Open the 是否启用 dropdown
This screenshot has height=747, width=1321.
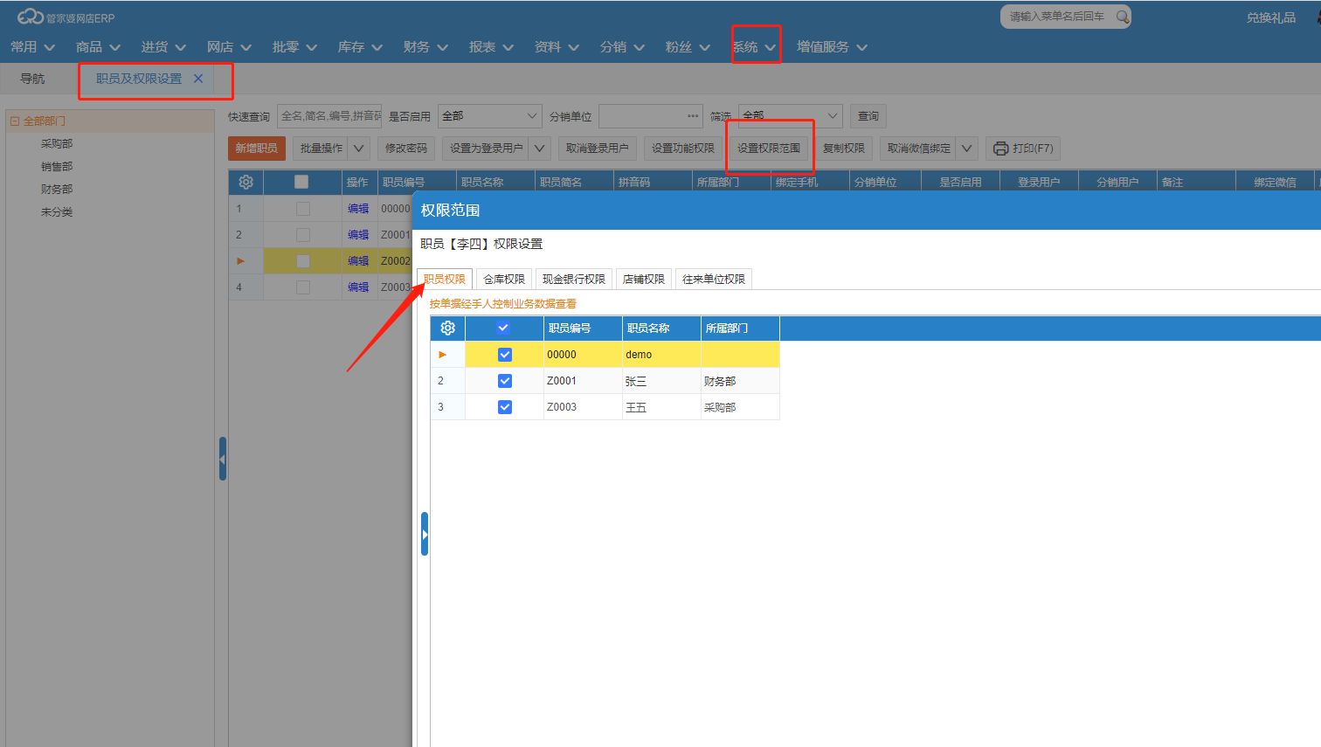pyautogui.click(x=490, y=116)
